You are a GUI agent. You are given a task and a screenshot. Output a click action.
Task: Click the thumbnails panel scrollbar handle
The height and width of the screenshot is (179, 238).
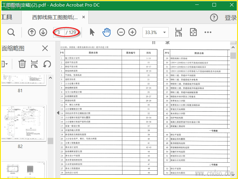point(50,141)
